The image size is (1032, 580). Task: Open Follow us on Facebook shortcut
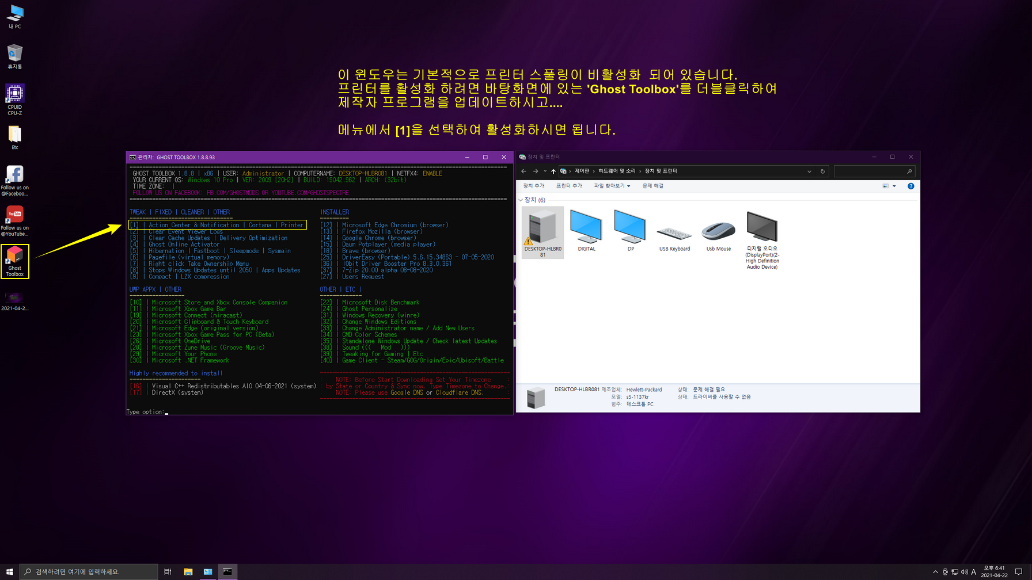coord(14,181)
